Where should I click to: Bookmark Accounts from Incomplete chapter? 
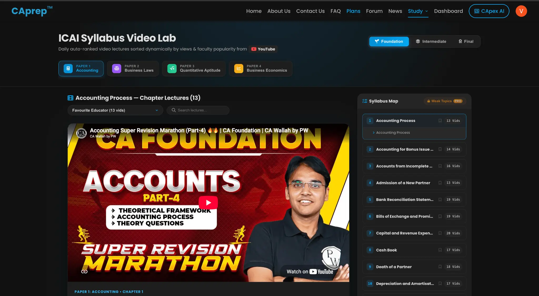[x=440, y=166]
